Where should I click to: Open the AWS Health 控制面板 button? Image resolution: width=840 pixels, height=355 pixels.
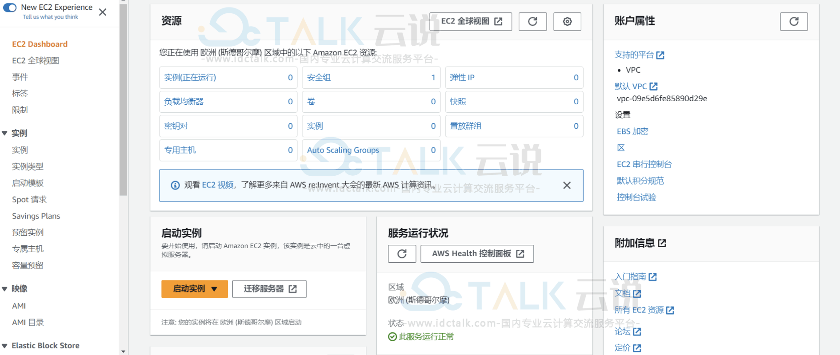(x=477, y=254)
